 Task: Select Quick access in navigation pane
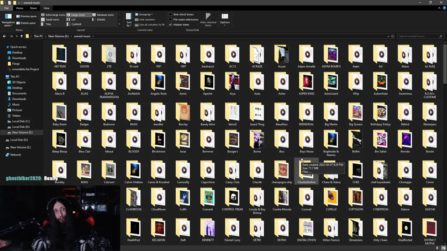[x=18, y=47]
